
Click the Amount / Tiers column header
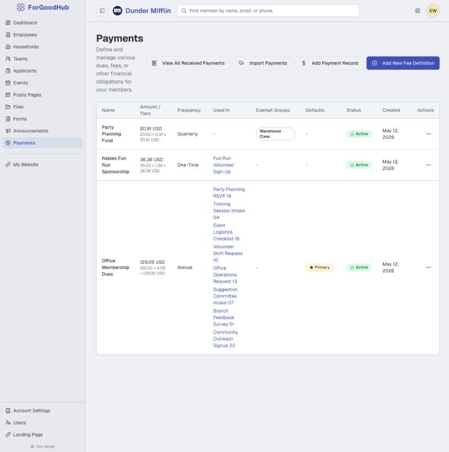(x=150, y=110)
